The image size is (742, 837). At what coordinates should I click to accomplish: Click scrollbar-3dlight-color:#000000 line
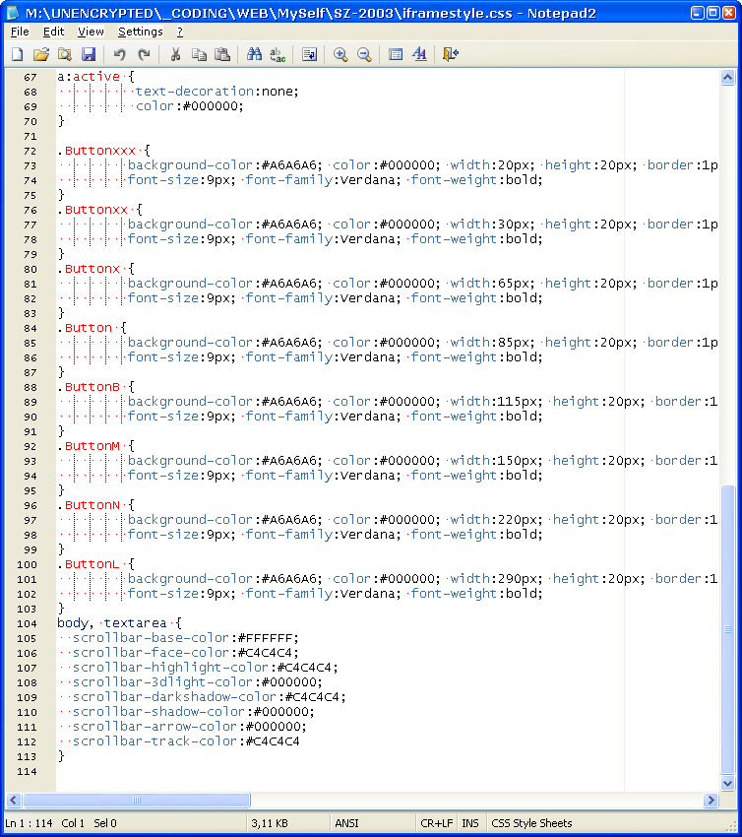coord(198,682)
